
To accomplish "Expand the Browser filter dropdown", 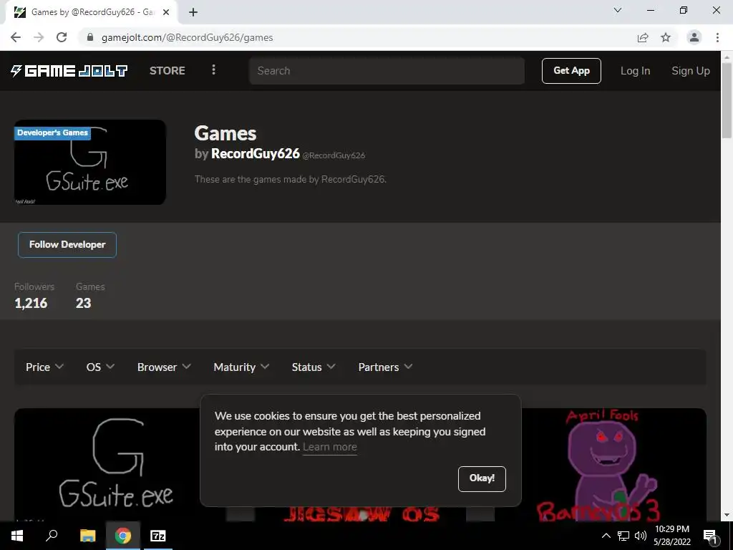I will point(164,367).
